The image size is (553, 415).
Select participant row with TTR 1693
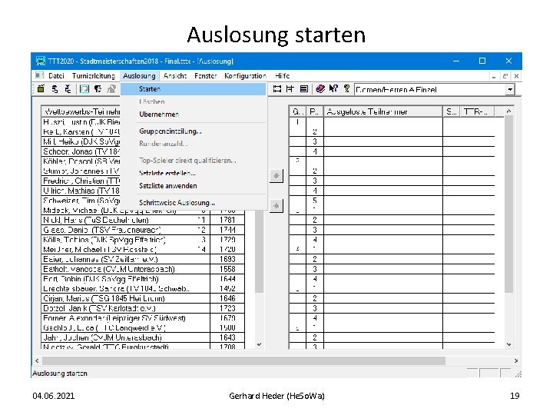point(143,260)
